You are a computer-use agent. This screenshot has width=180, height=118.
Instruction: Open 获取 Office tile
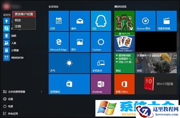[x=124, y=84]
